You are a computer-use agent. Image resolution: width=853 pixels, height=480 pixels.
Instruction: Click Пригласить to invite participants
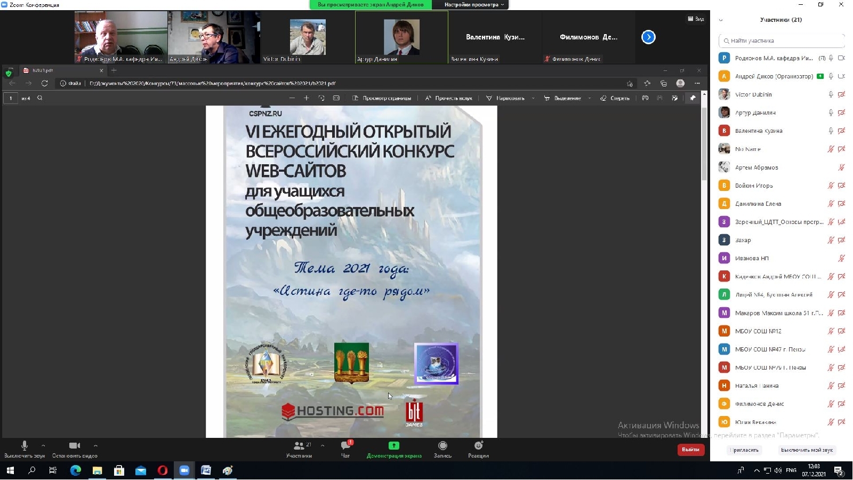pos(745,450)
